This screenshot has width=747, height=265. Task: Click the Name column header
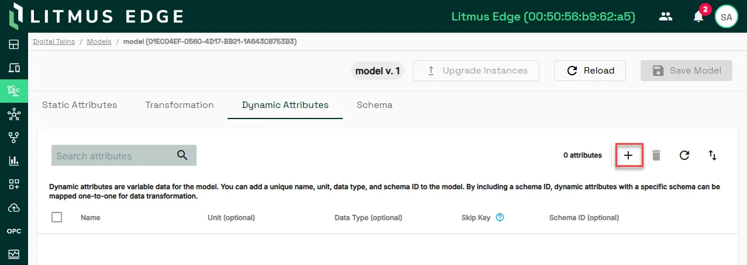[x=91, y=218]
